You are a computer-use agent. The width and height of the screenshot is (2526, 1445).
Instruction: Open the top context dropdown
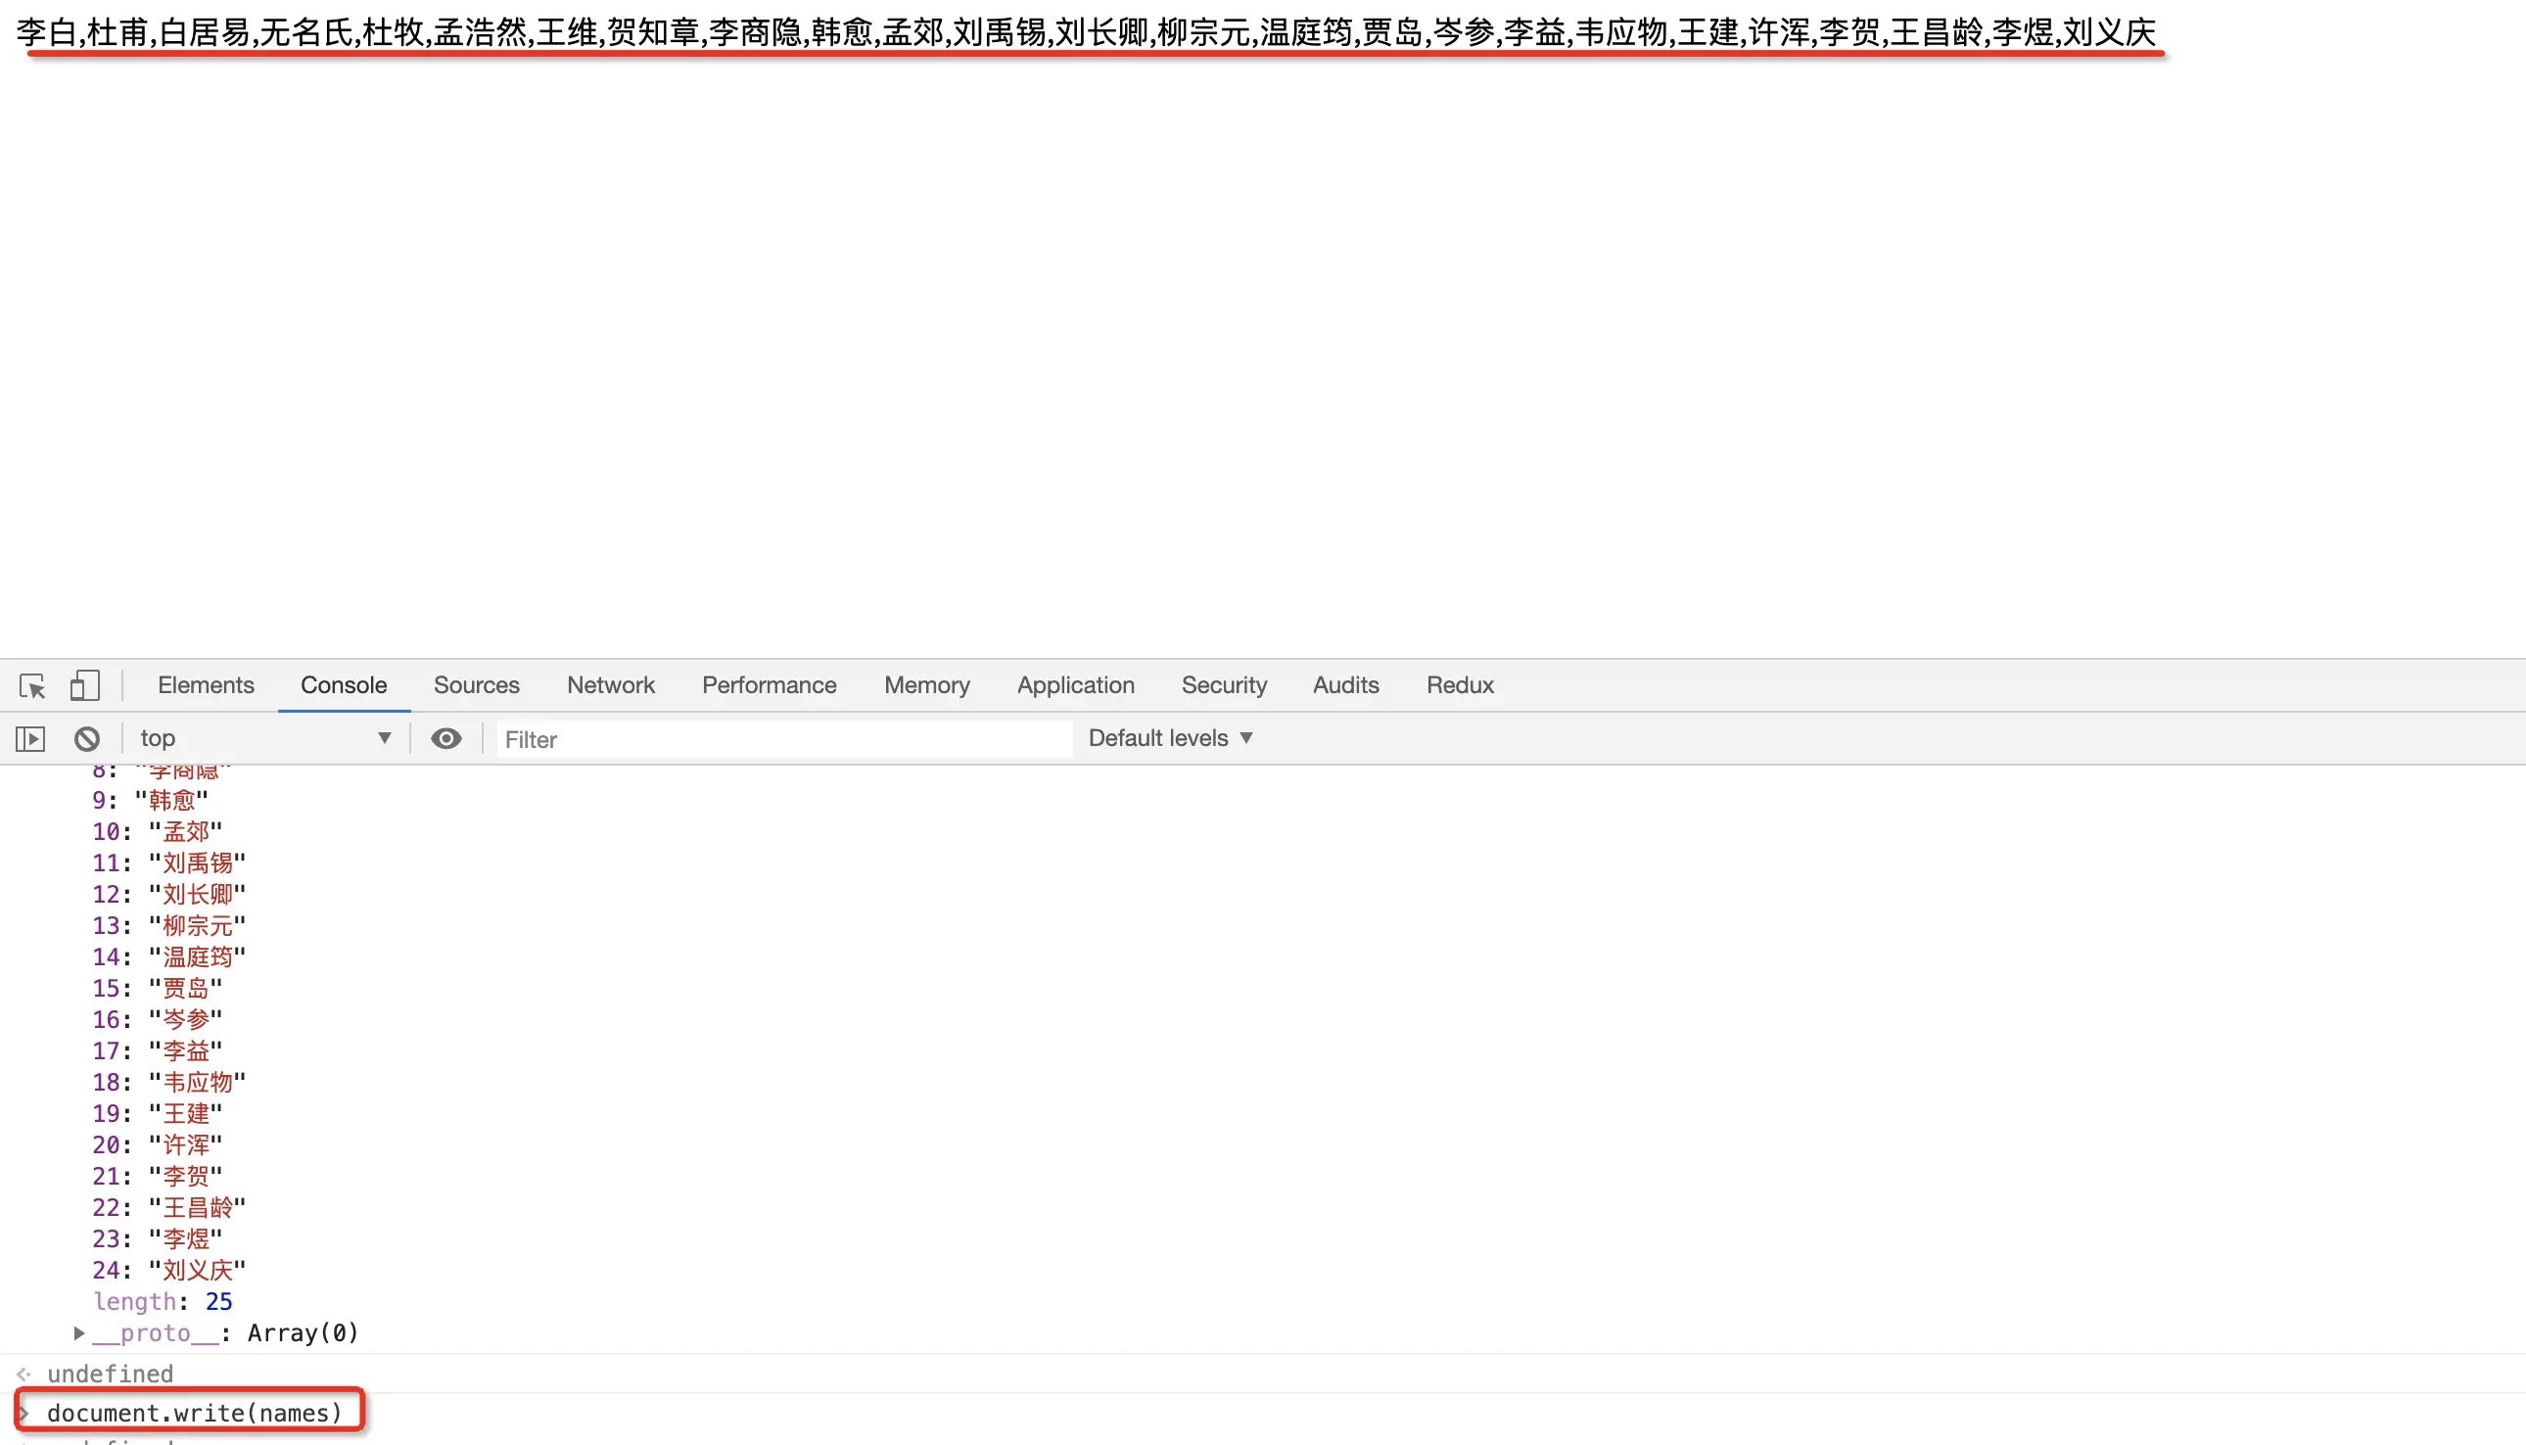pos(265,738)
